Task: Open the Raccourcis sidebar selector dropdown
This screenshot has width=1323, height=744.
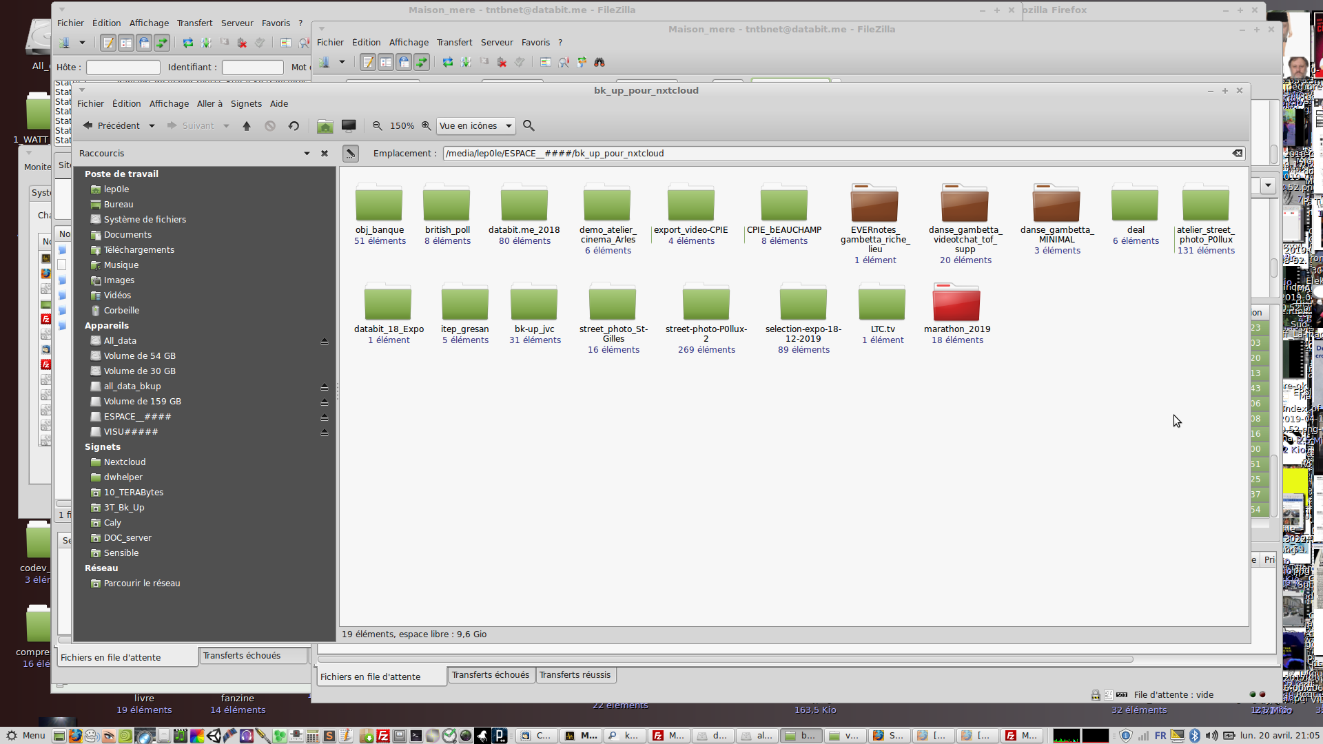Action: click(x=307, y=154)
